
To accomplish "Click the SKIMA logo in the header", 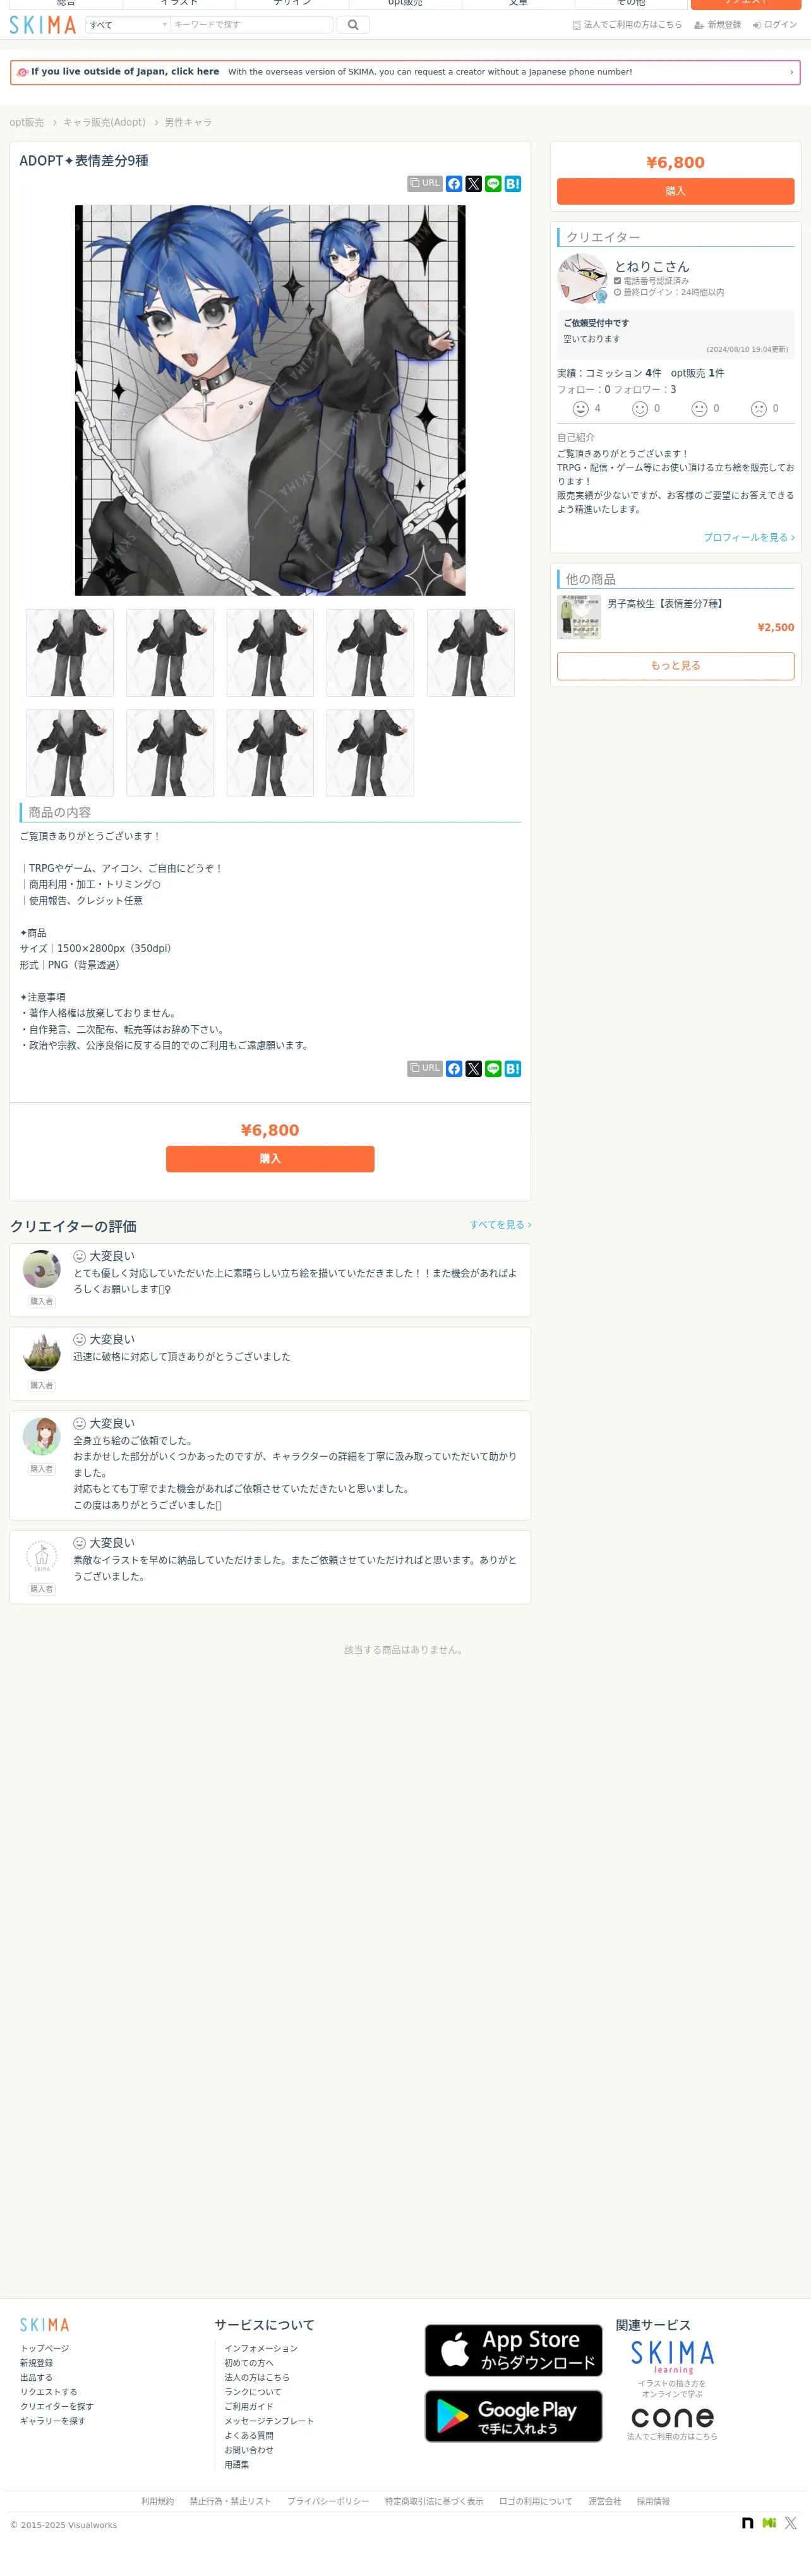I will click(x=42, y=24).
